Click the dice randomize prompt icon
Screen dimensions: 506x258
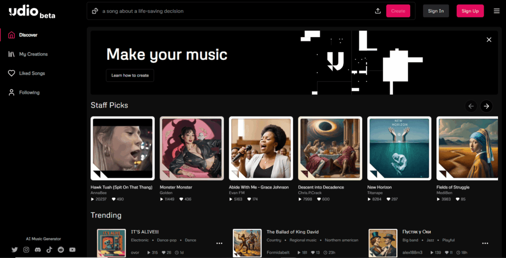(x=95, y=11)
